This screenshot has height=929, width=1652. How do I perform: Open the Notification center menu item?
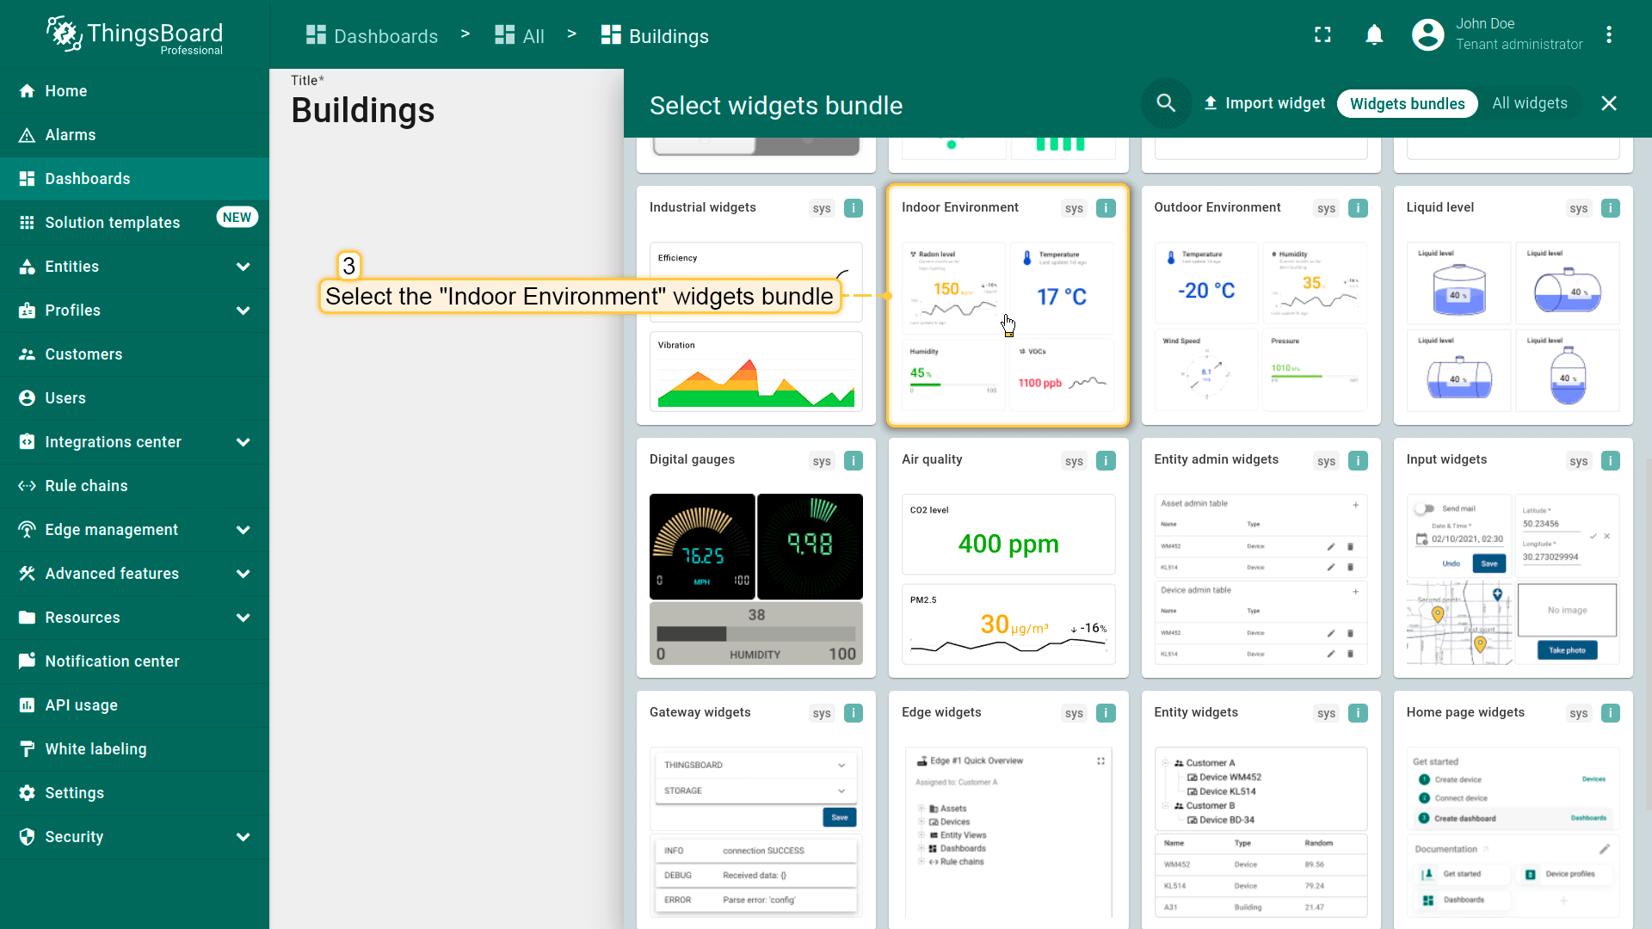112,661
